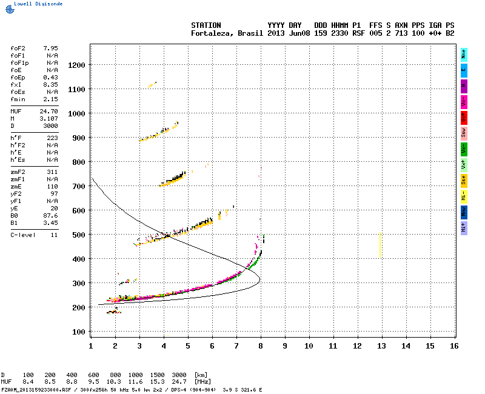
Task: Click the yellow Hi- legend swatch
Action: (x=464, y=196)
